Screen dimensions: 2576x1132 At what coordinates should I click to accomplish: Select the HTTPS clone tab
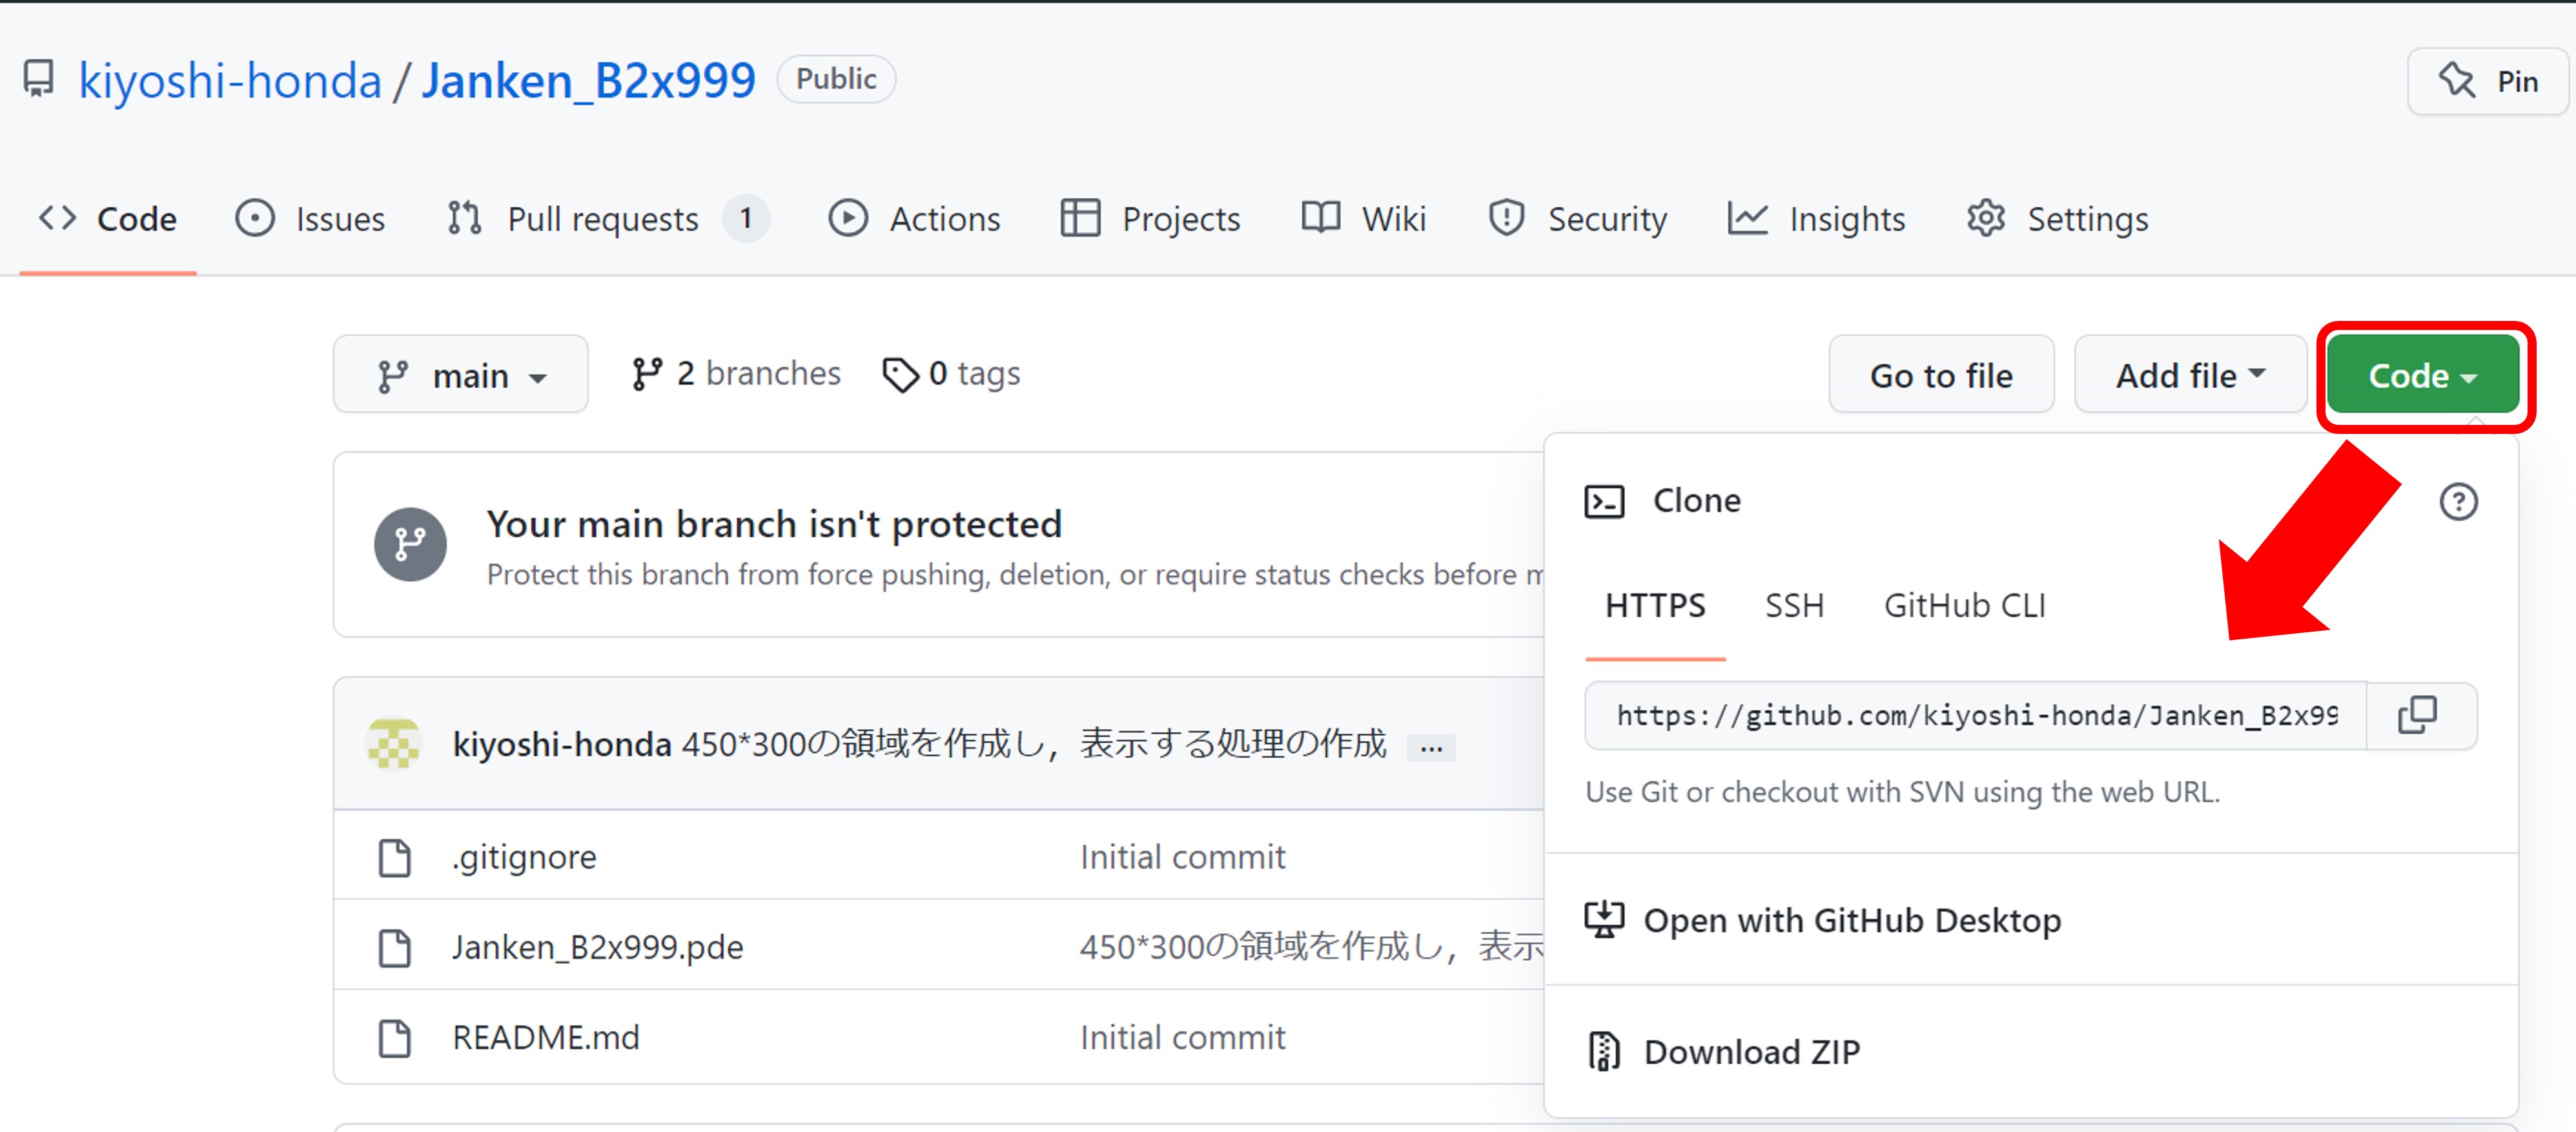1655,606
